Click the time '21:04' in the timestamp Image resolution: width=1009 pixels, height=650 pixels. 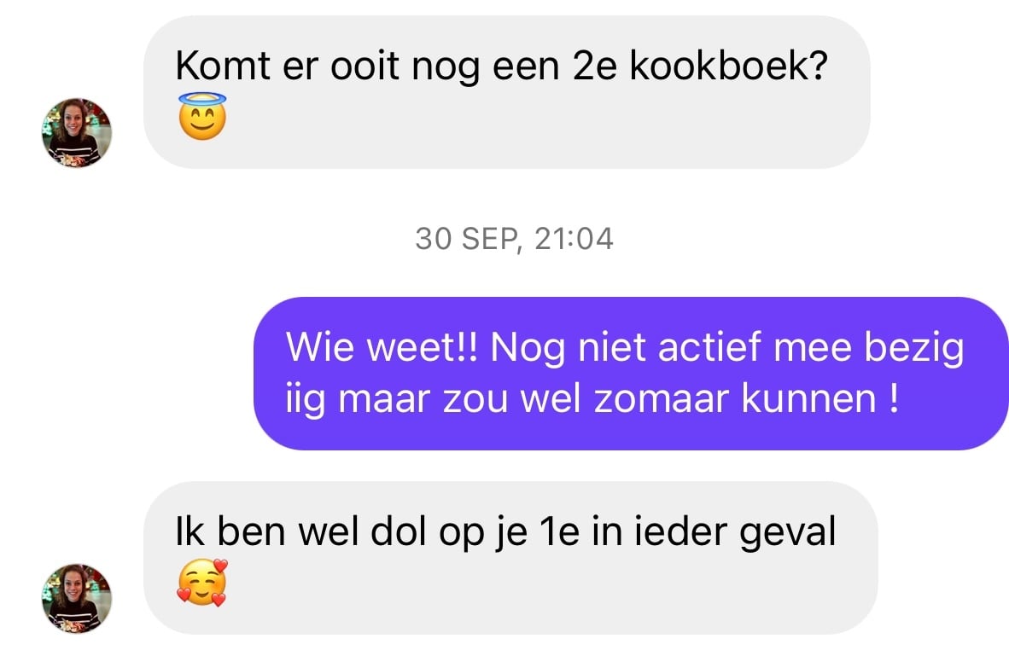[574, 239]
